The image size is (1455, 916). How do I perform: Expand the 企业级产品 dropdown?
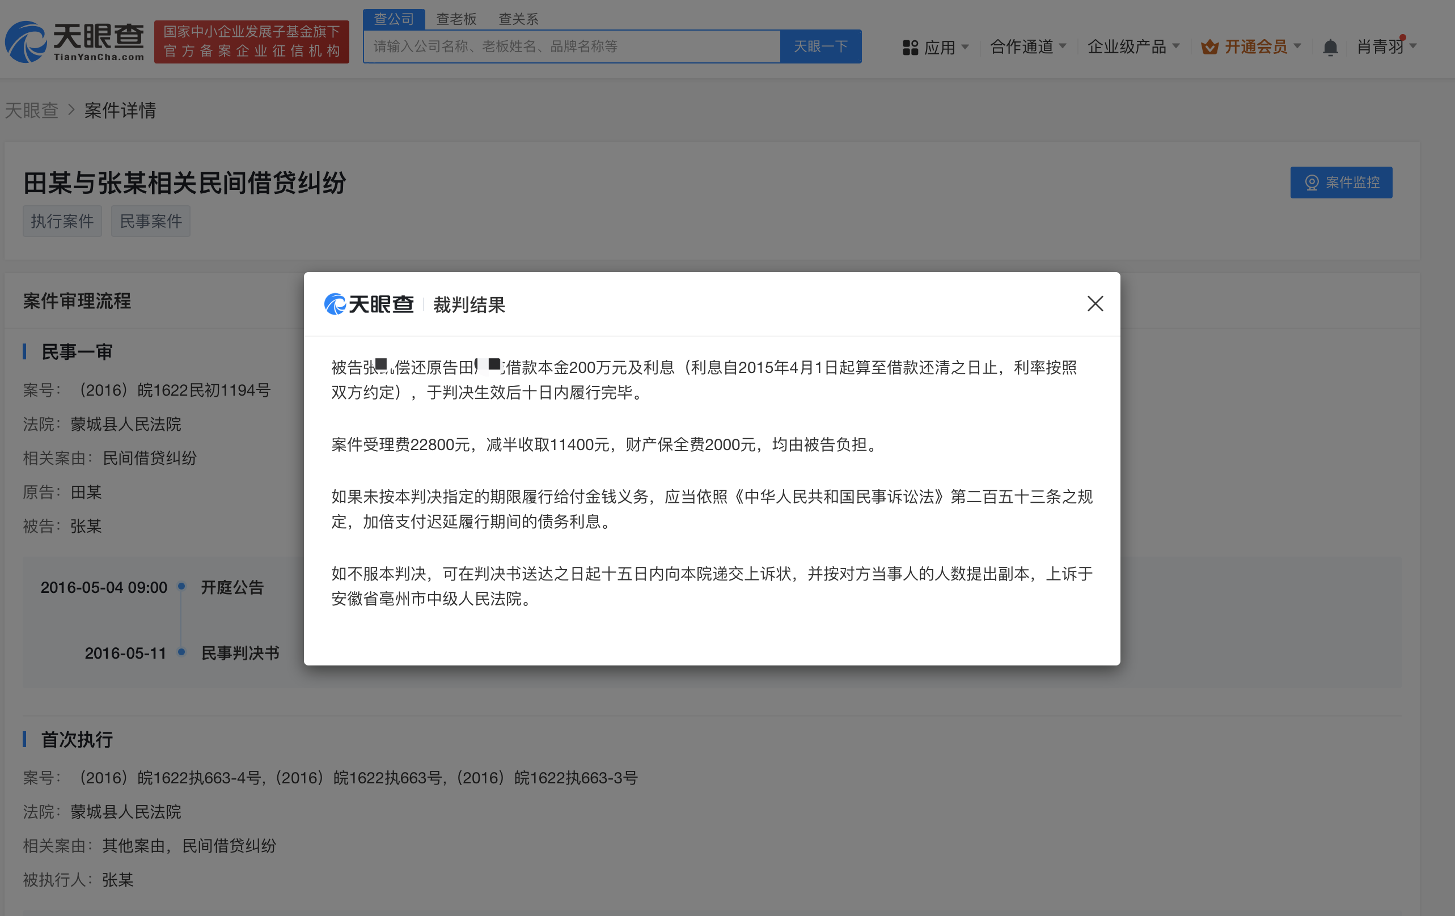[1133, 46]
